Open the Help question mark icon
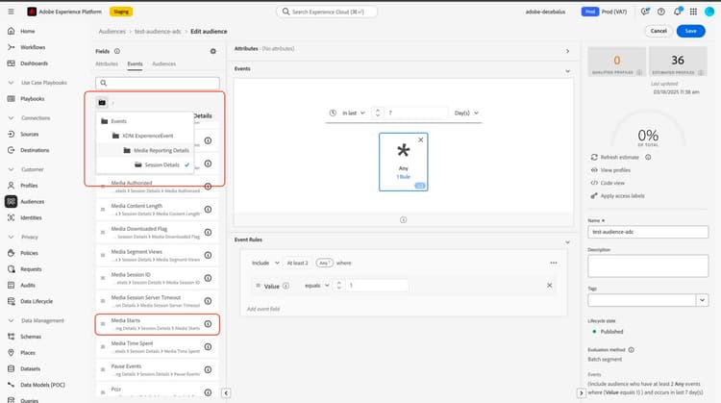Viewport: 721px width, 403px height. [660, 12]
